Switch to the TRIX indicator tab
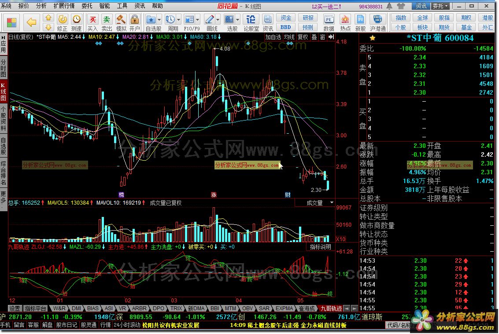Image resolution: width=499 pixels, height=334 pixels. pos(176,308)
